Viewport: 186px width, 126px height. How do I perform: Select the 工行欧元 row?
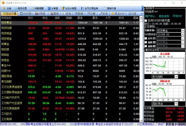pos(70,114)
